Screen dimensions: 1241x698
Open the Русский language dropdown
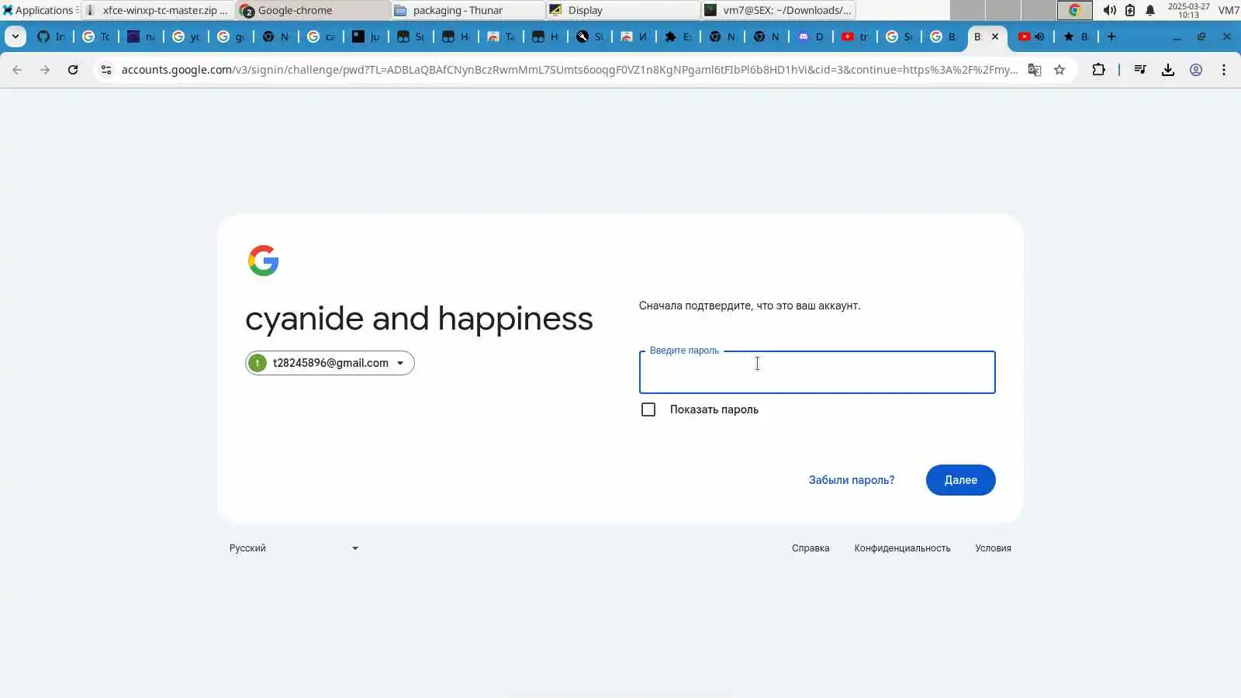[x=293, y=548]
